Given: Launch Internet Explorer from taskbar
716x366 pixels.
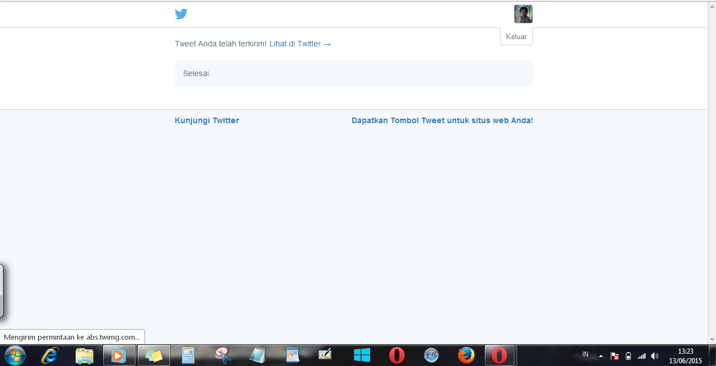Looking at the screenshot, I should tap(50, 355).
